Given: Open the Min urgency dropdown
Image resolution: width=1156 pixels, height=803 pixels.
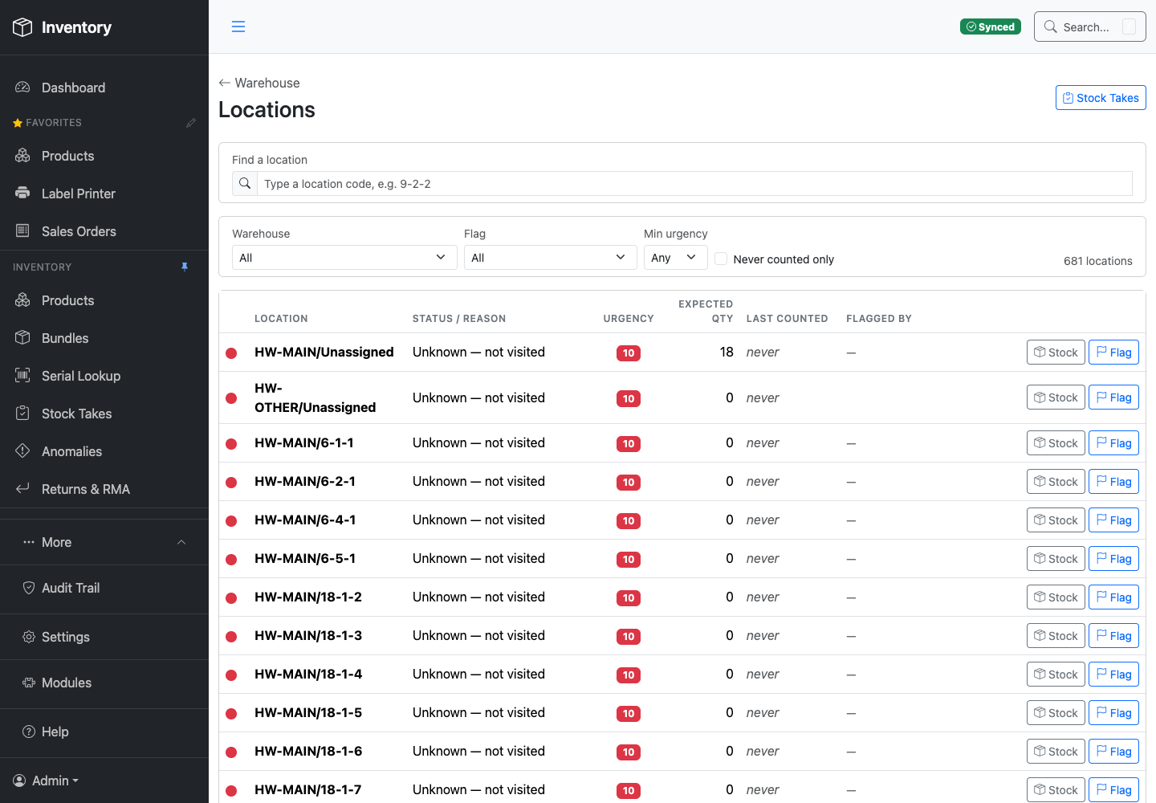Looking at the screenshot, I should click(x=676, y=258).
